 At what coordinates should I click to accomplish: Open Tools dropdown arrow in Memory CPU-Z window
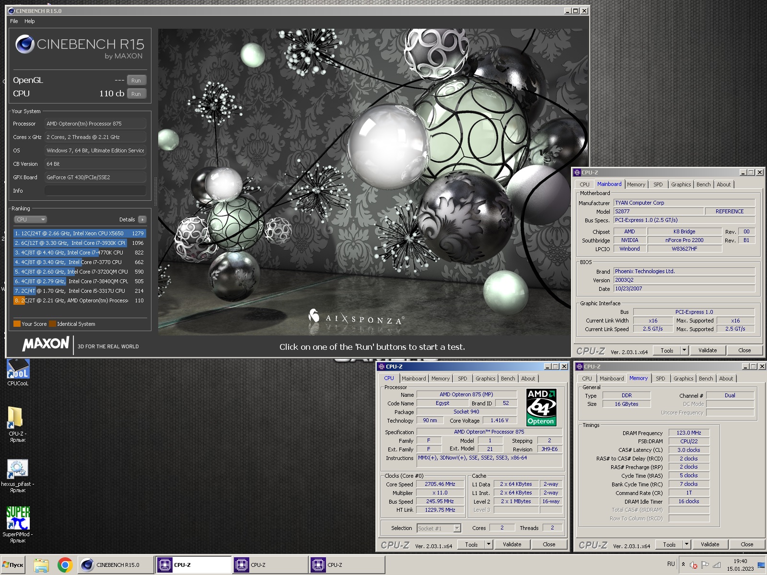(x=686, y=544)
